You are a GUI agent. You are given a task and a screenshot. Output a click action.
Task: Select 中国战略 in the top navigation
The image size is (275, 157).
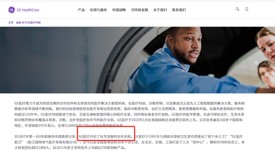click(x=119, y=10)
